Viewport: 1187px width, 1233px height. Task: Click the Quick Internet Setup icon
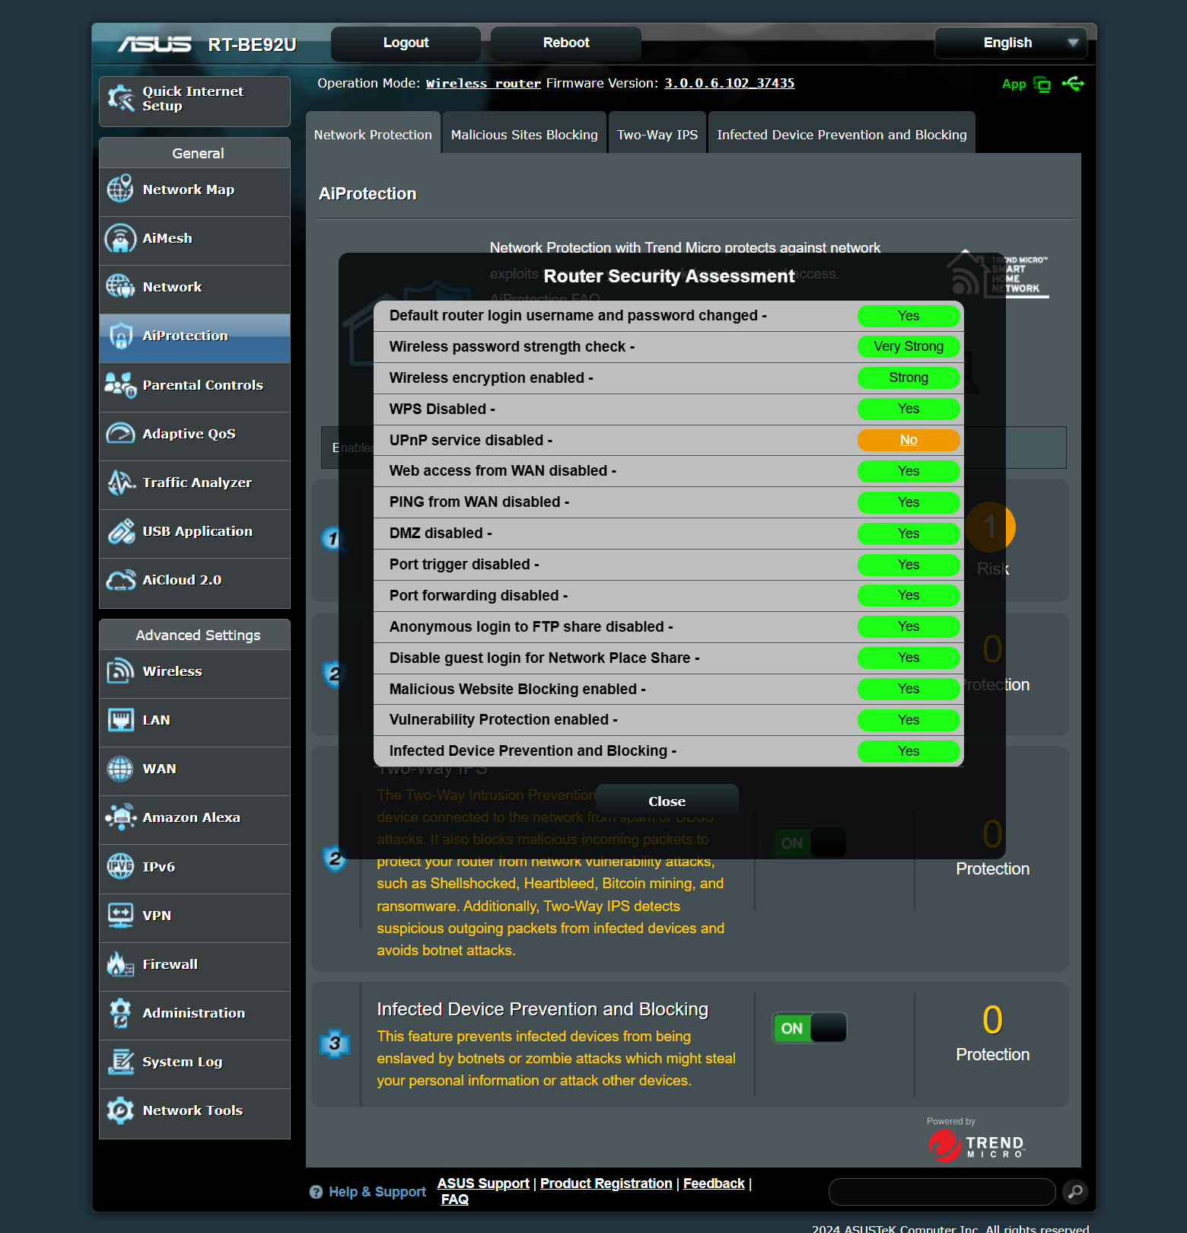[x=120, y=98]
